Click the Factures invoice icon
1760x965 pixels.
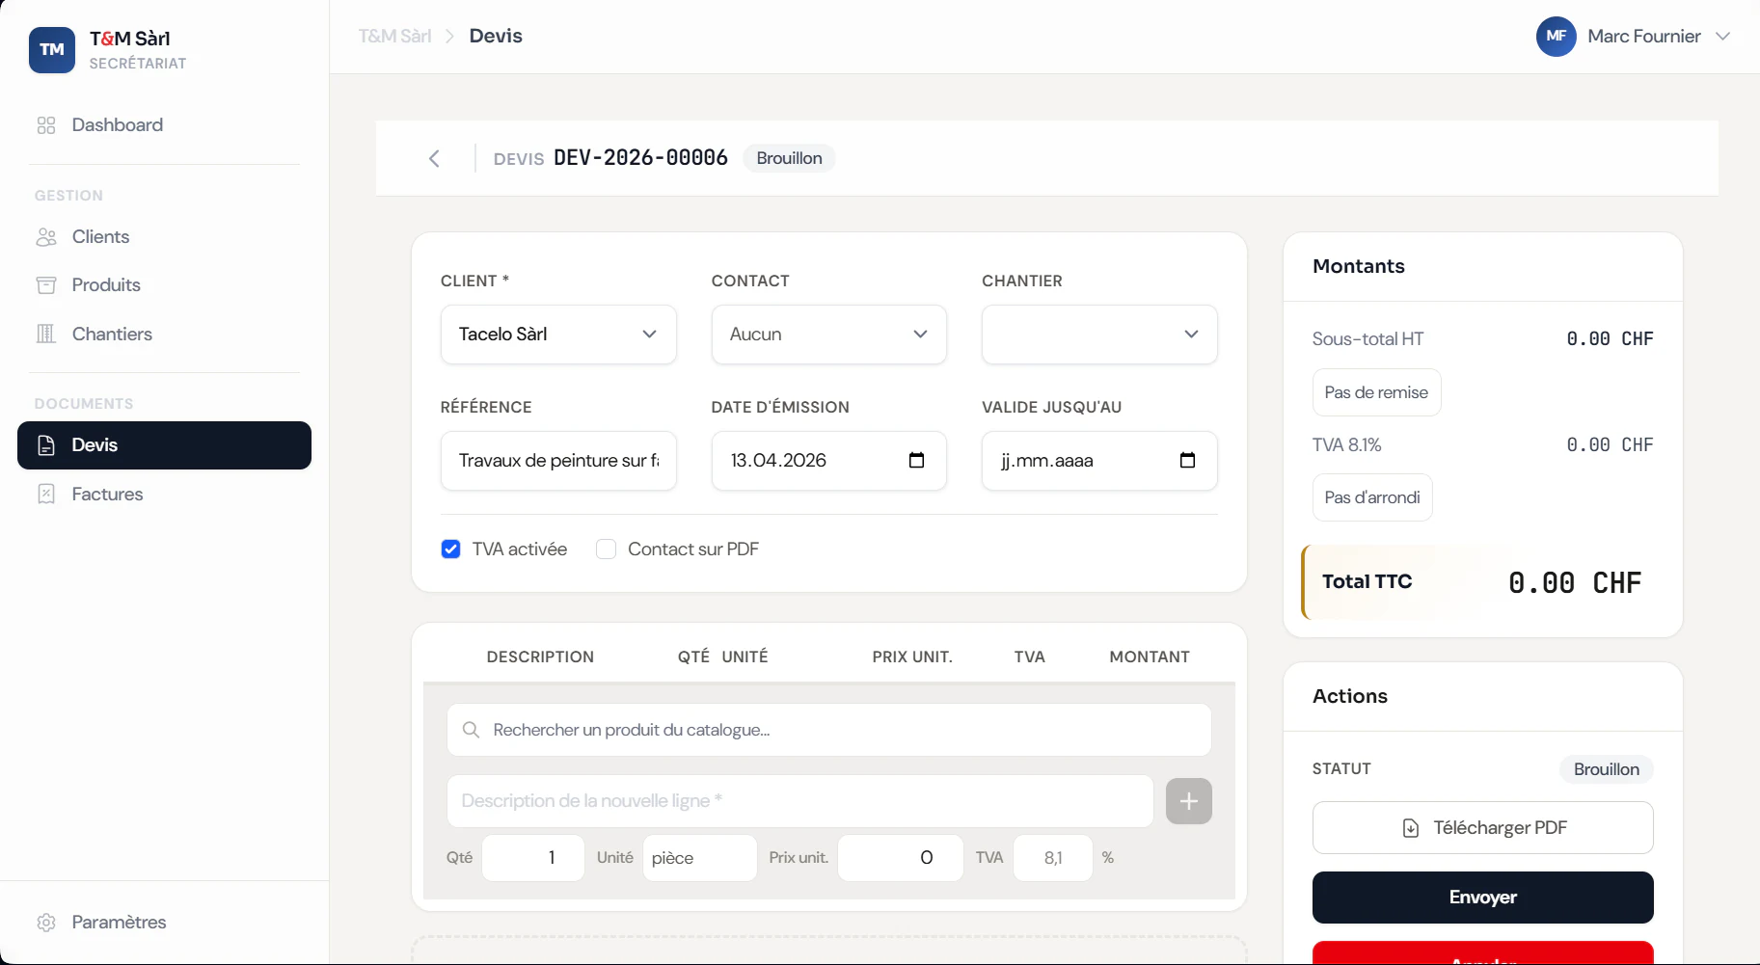tap(46, 495)
